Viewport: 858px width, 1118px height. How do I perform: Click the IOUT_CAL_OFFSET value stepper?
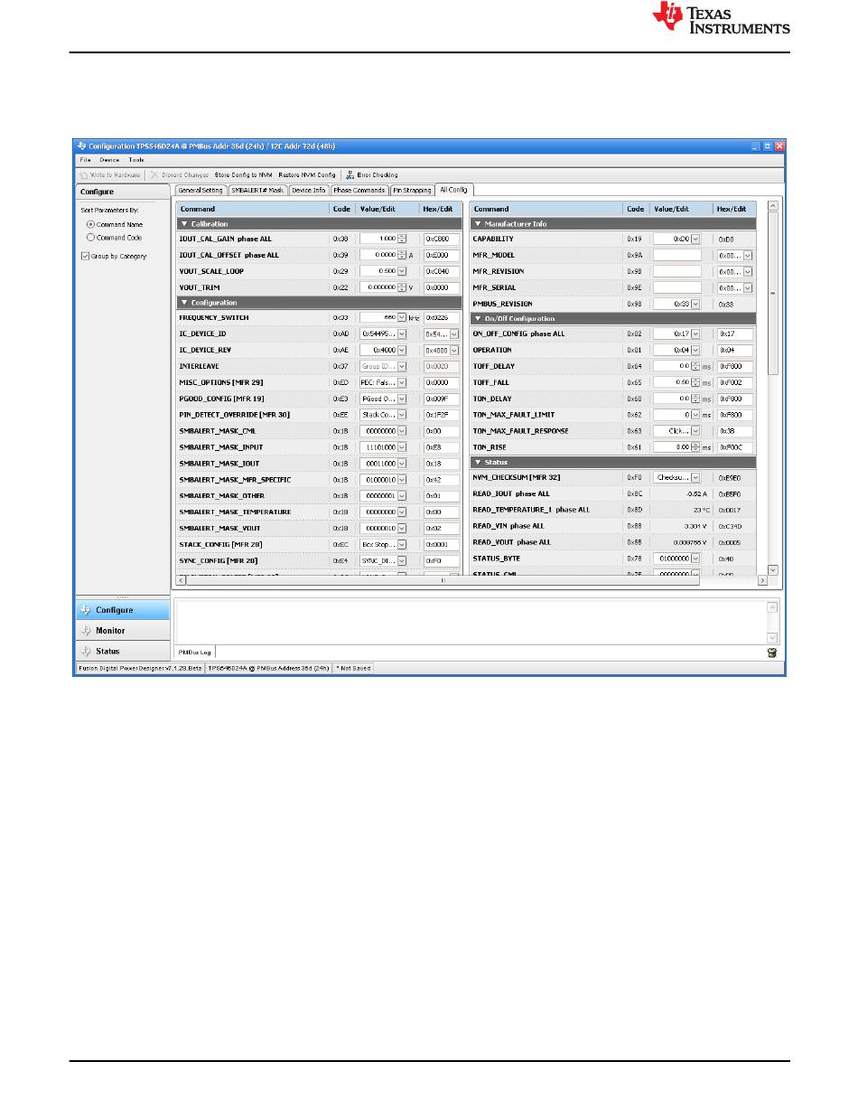[402, 255]
